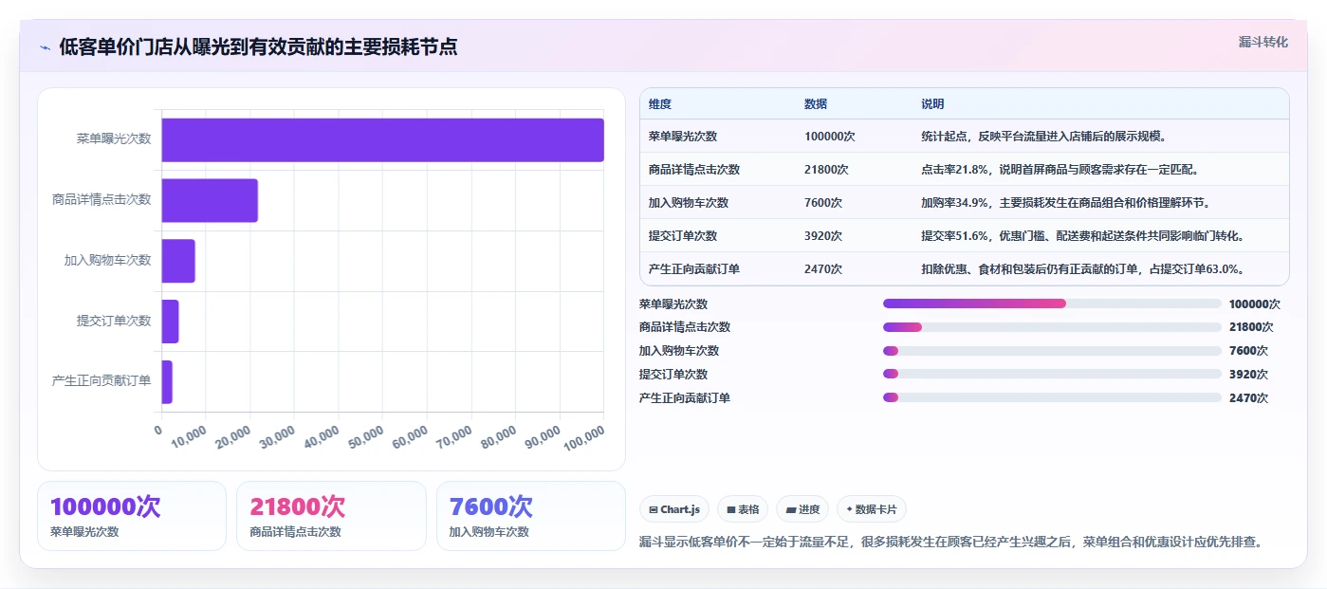Click the 商品详情点击次数 bar in the chart
1327x589 pixels.
pos(210,200)
